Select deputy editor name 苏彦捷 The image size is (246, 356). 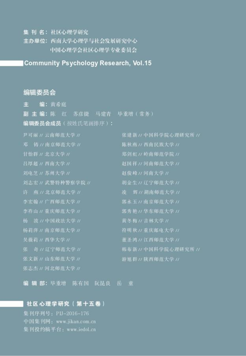[81, 114]
